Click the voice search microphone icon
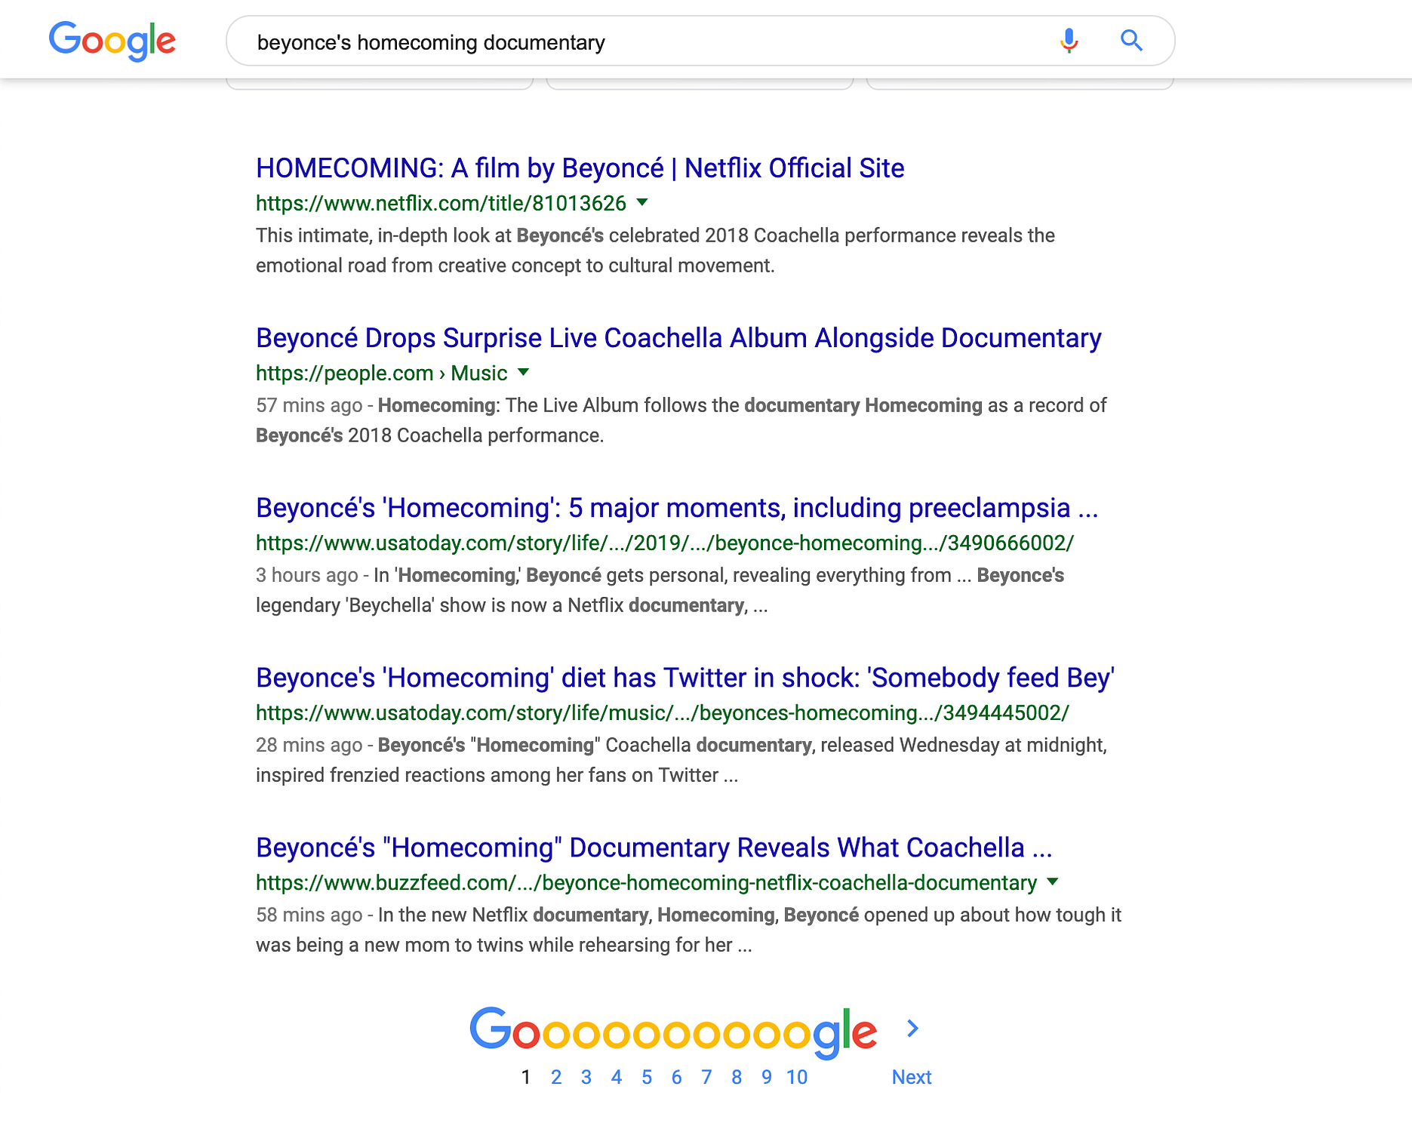The image size is (1412, 1132). pyautogui.click(x=1068, y=42)
